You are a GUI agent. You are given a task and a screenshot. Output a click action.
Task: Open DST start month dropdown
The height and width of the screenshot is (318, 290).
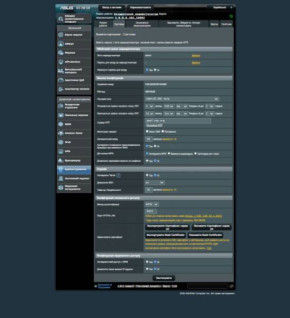click(x=150, y=107)
